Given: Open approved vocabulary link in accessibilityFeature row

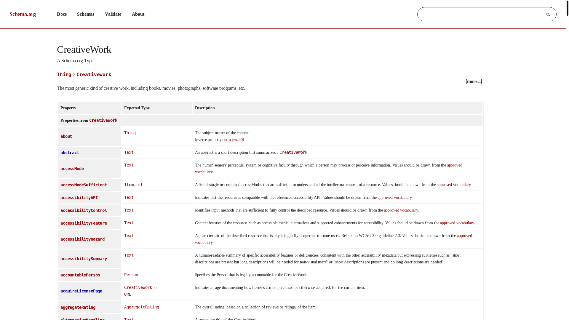Looking at the screenshot, I should 457,223.
